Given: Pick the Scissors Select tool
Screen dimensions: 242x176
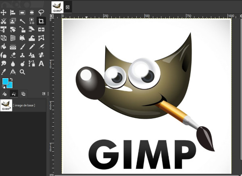Looking at the screenshot, I should [3, 21].
